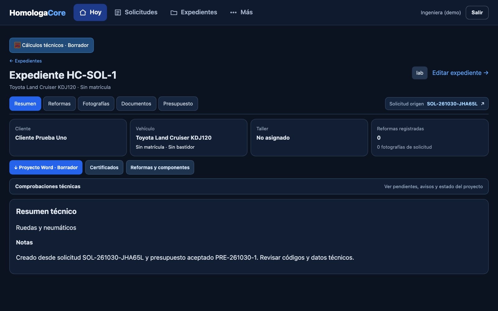The width and height of the screenshot is (498, 311).
Task: Click the lab badge
Action: click(x=420, y=73)
